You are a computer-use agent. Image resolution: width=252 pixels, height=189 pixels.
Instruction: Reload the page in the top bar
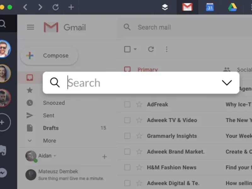(x=56, y=7)
